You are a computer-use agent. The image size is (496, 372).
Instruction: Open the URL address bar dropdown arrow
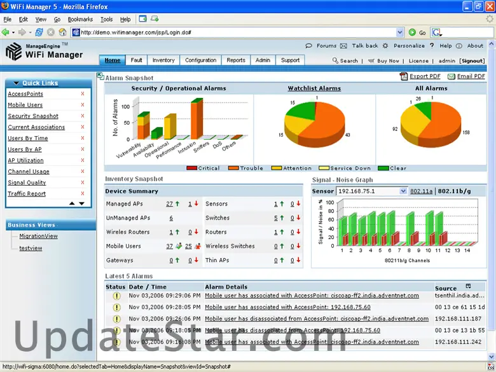click(400, 32)
